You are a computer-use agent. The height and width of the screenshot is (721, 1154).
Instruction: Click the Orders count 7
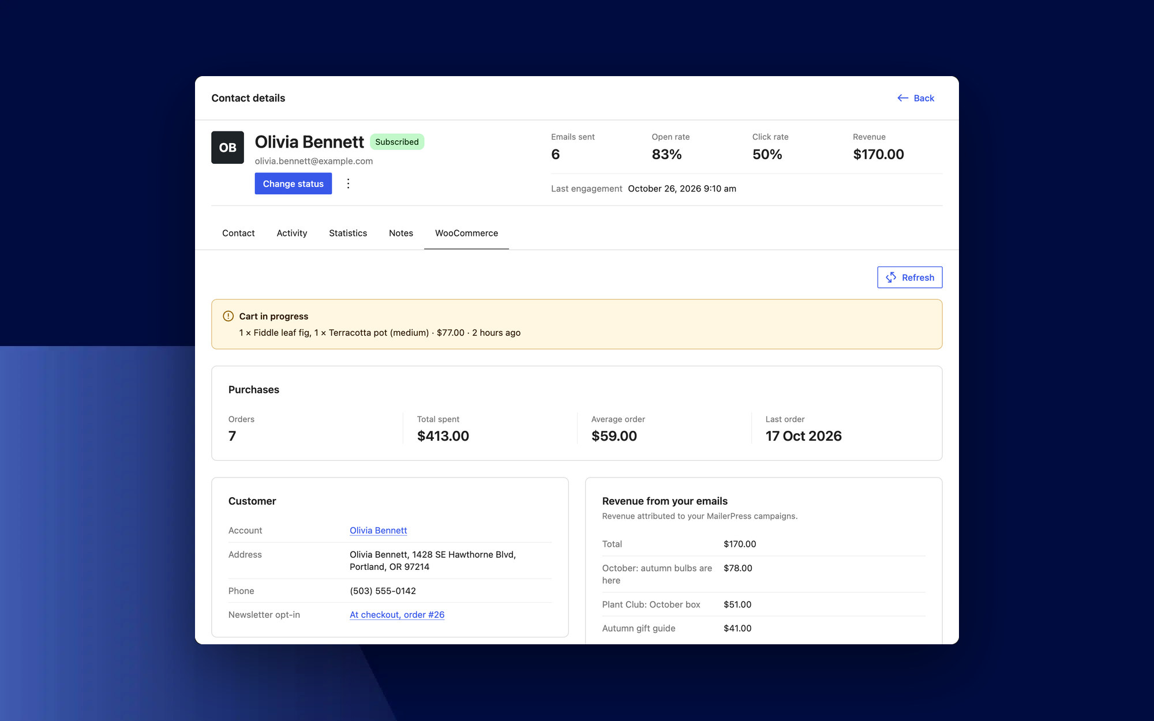(x=232, y=436)
